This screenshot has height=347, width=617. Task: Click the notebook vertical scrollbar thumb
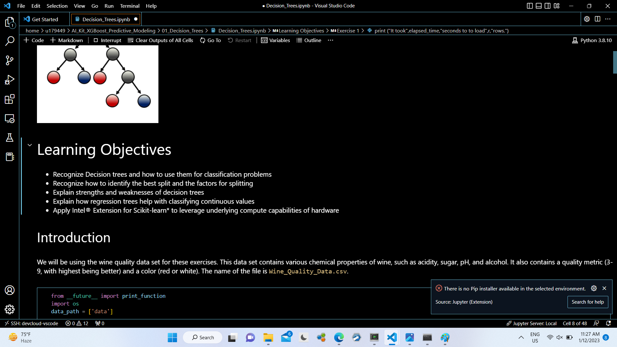[615, 62]
